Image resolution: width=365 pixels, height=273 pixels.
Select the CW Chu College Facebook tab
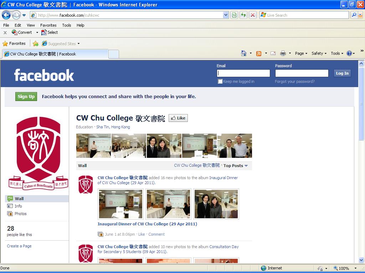(55, 54)
